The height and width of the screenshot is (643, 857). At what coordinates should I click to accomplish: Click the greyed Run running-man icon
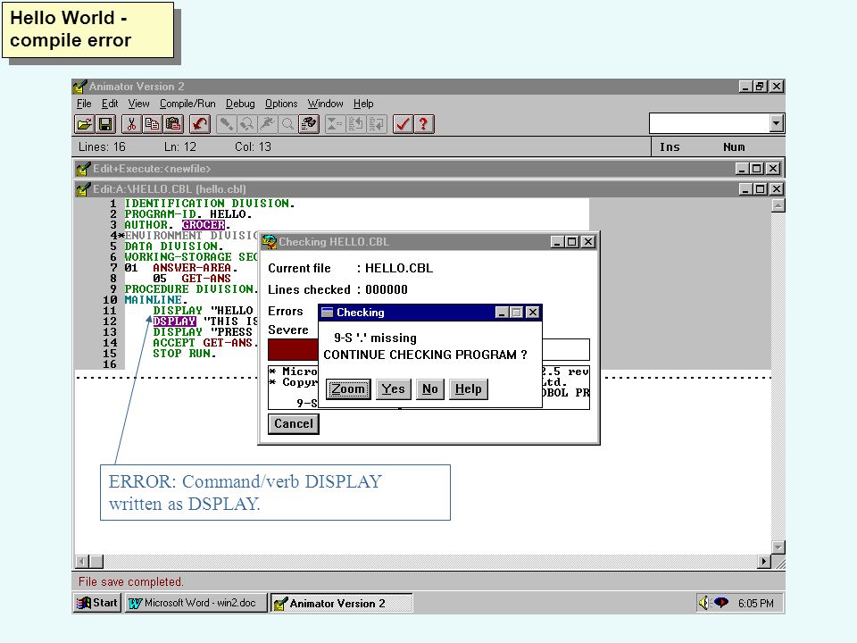tap(267, 124)
